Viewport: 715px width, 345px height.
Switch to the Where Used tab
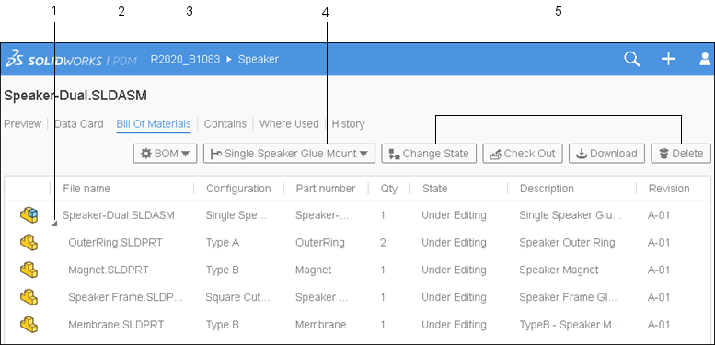(289, 124)
